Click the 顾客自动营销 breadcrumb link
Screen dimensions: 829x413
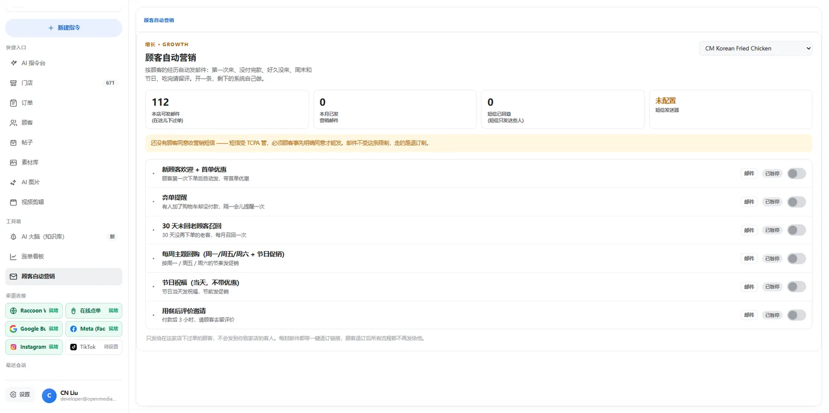tap(159, 20)
